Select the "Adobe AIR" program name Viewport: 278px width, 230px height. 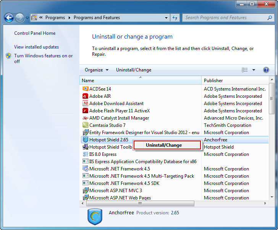tap(100, 96)
